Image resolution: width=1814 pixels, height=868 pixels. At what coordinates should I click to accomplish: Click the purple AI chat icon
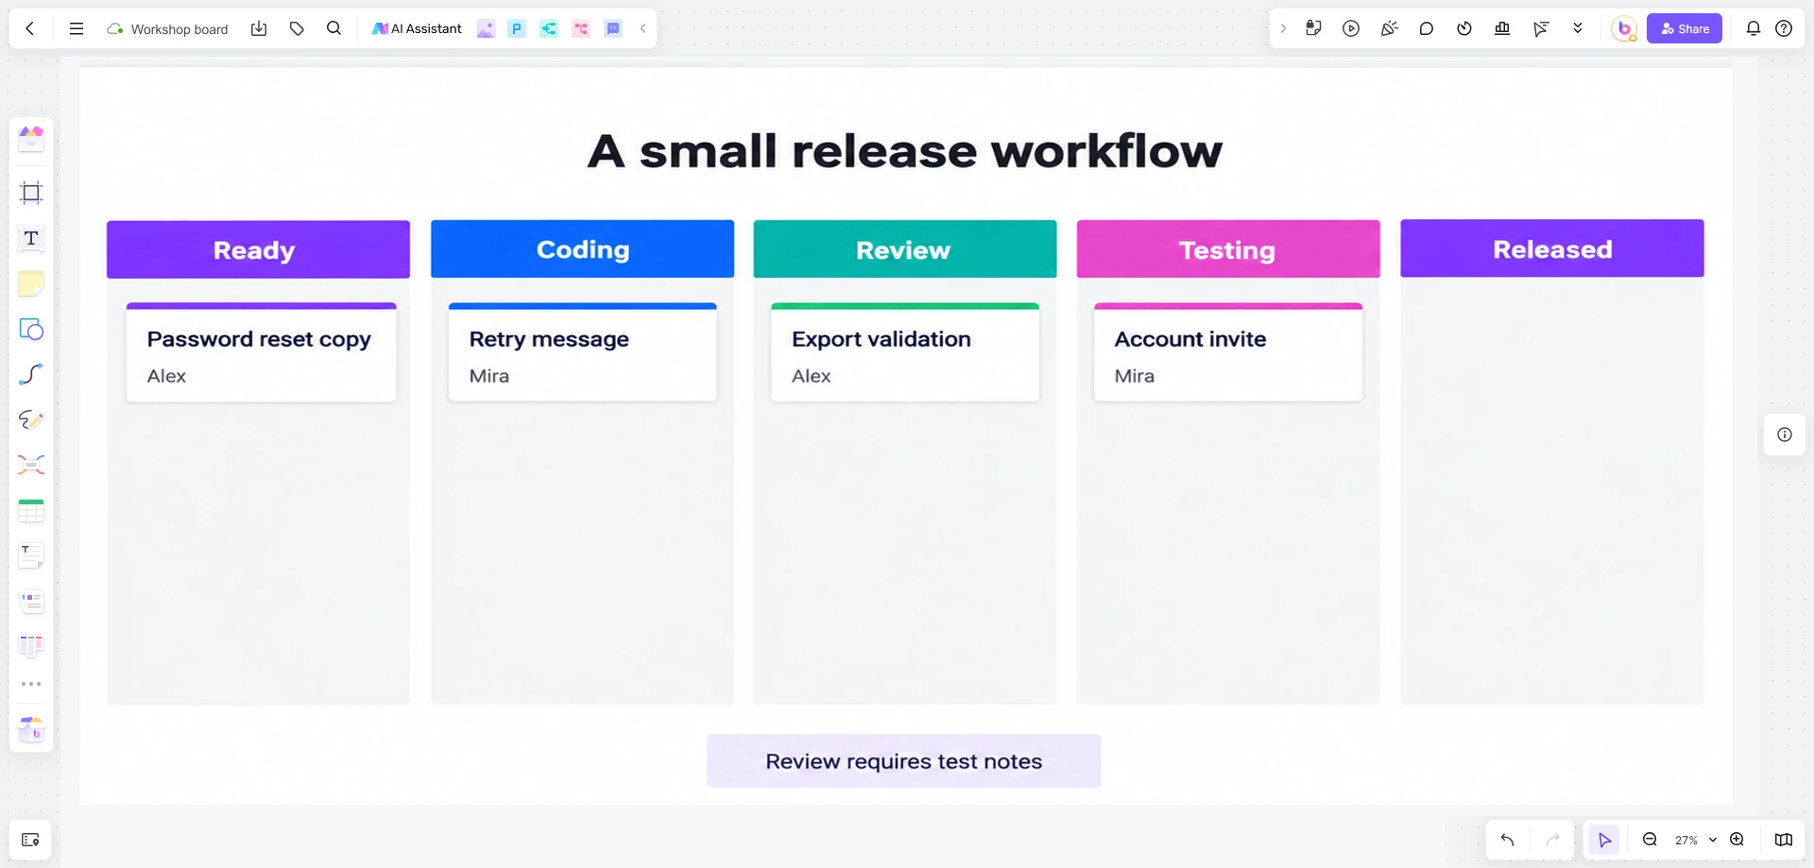613,28
